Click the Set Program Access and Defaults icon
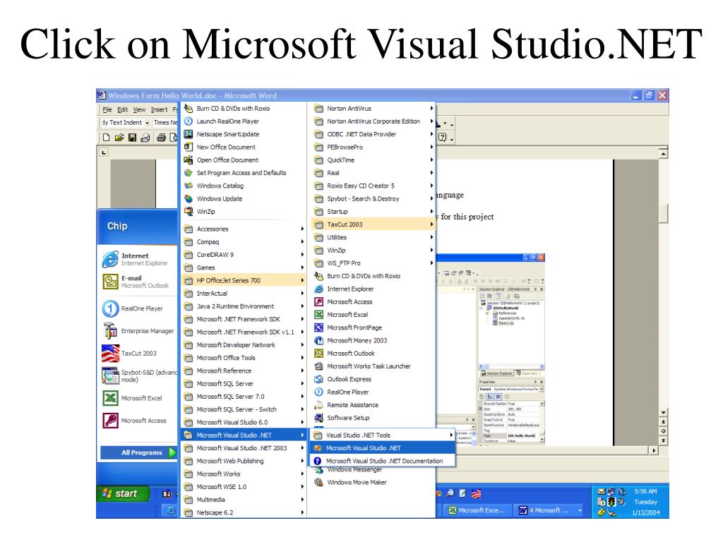 tap(188, 173)
